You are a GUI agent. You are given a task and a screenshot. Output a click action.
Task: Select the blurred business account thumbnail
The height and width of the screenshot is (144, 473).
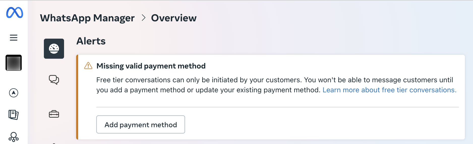click(x=14, y=63)
